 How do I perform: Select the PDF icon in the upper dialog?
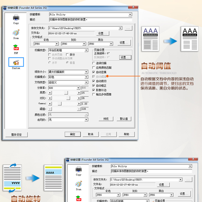click(x=16, y=48)
